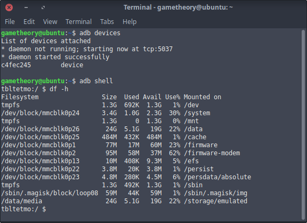Image resolution: width=307 pixels, height=223 pixels.
Task: Open the Edit menu
Action: [x=29, y=21]
